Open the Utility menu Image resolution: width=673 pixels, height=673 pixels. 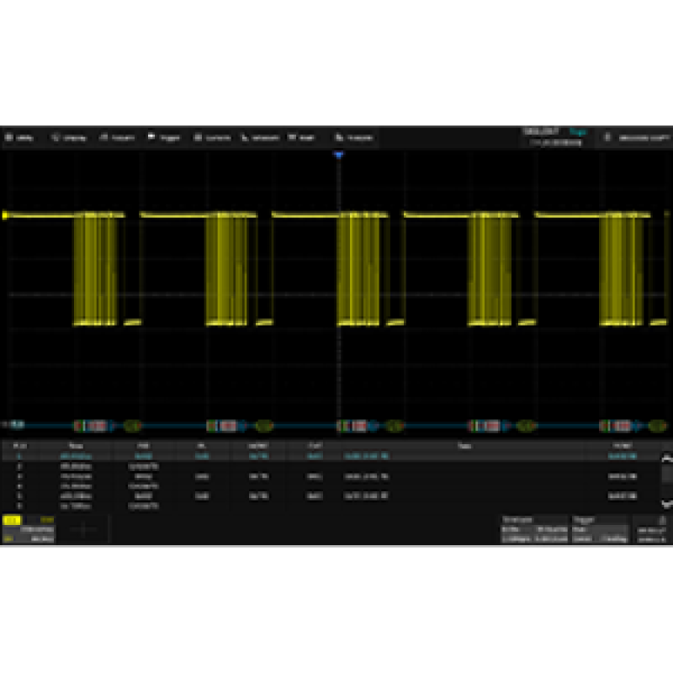click(20, 137)
